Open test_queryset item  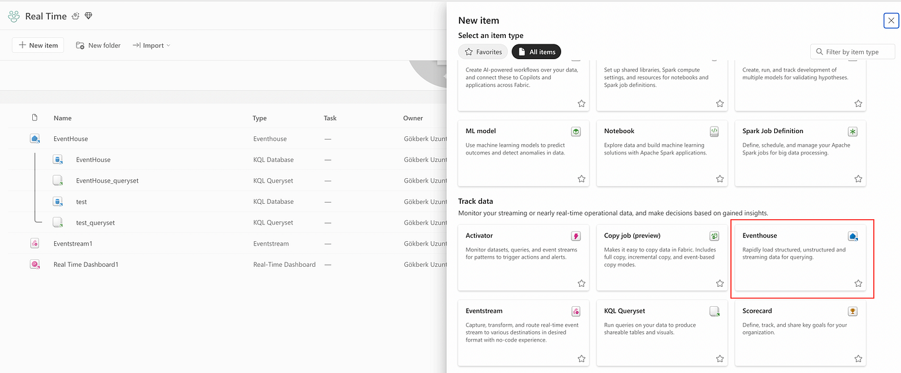point(95,223)
